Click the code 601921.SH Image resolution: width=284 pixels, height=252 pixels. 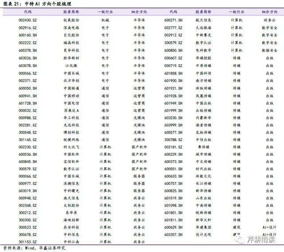[174, 88]
